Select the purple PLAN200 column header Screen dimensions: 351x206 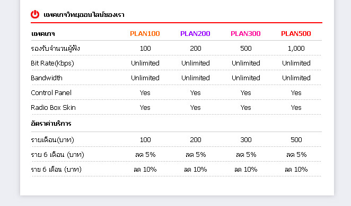click(195, 34)
